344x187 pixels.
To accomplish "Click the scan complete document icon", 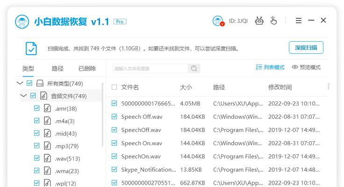I will click(x=31, y=49).
